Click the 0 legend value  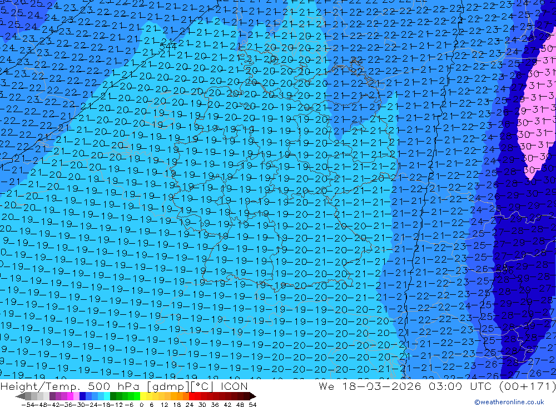point(141,405)
